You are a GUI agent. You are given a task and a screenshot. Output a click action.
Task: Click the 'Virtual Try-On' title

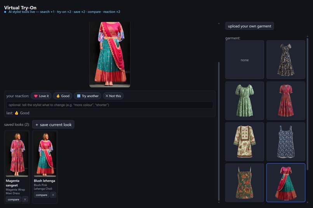click(x=20, y=8)
